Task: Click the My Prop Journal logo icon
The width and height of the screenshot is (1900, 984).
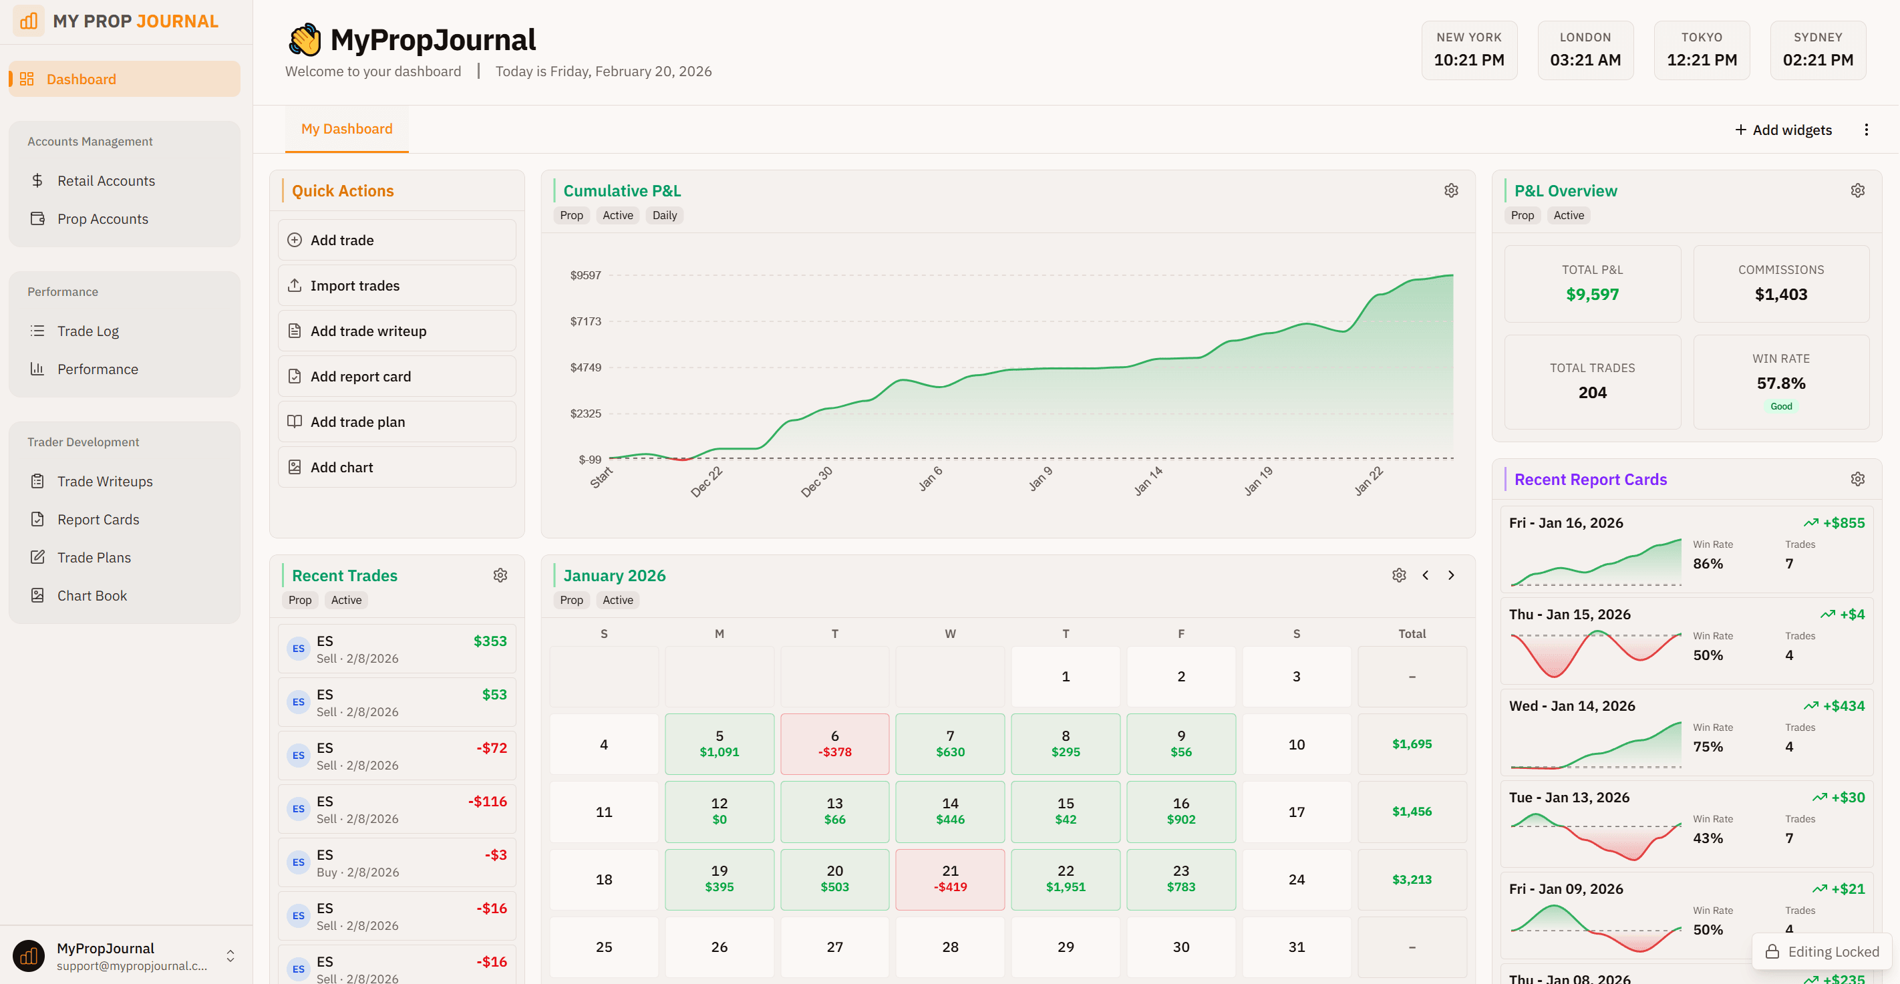Action: click(x=29, y=21)
